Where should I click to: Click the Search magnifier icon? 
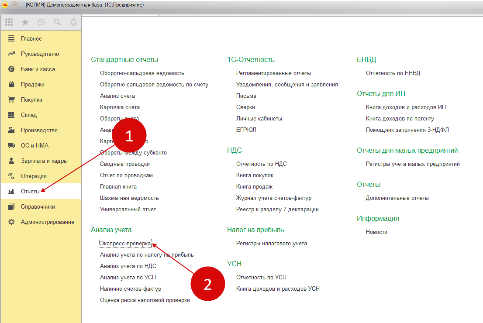tap(57, 22)
